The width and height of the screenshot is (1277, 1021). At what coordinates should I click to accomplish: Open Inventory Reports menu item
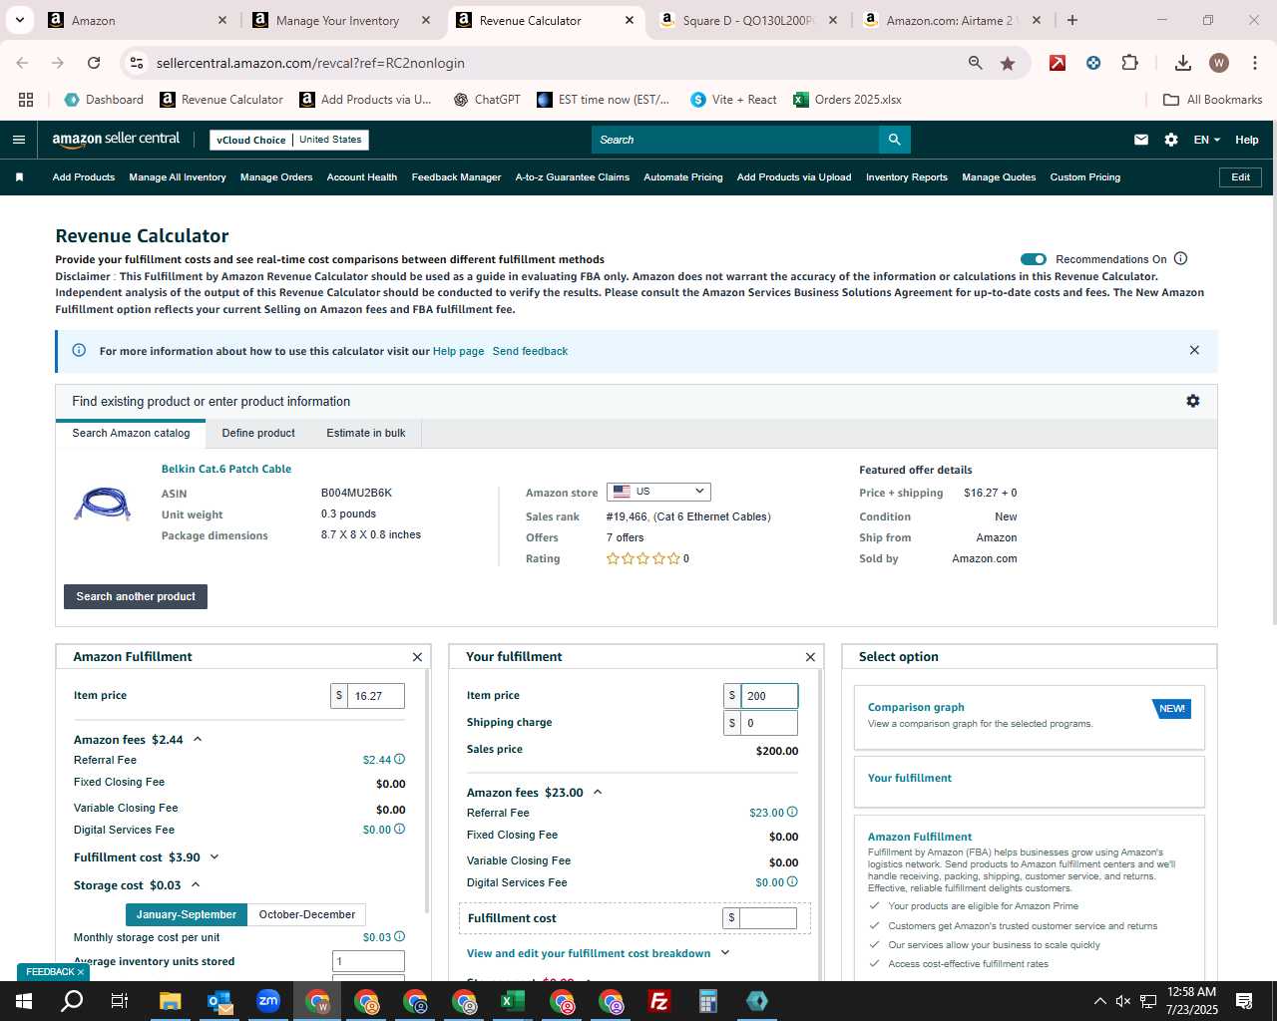point(907,177)
